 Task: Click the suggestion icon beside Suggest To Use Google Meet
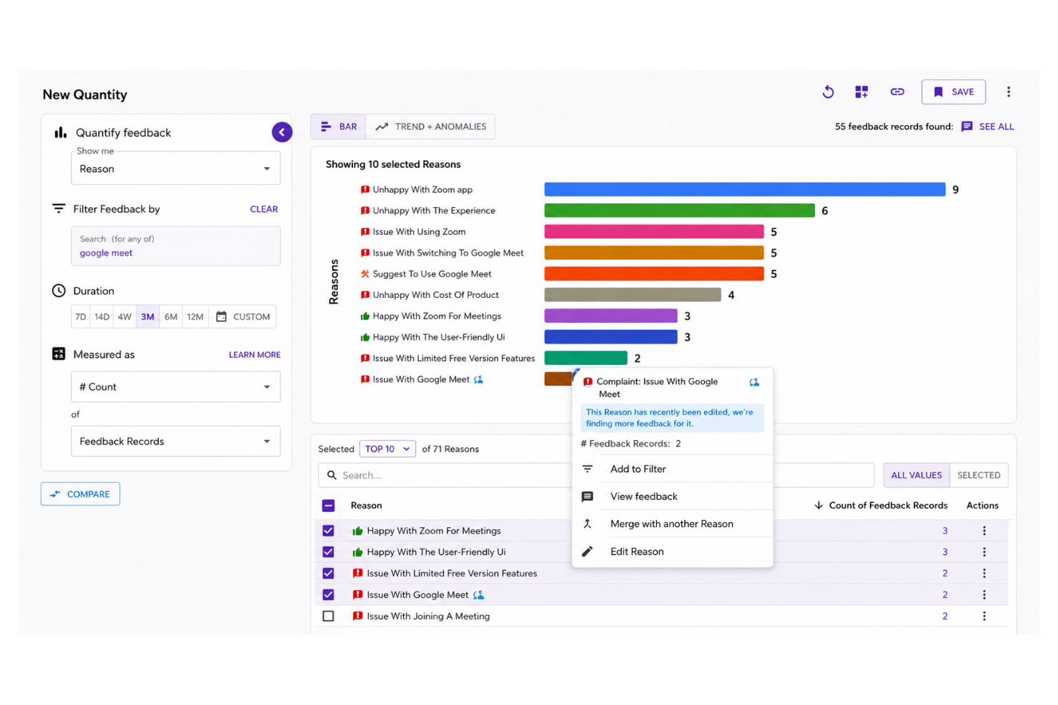coord(365,274)
